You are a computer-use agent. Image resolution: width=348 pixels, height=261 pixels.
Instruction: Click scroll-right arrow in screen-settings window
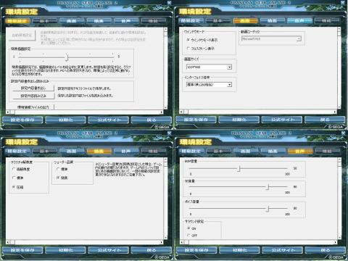pos(335,112)
